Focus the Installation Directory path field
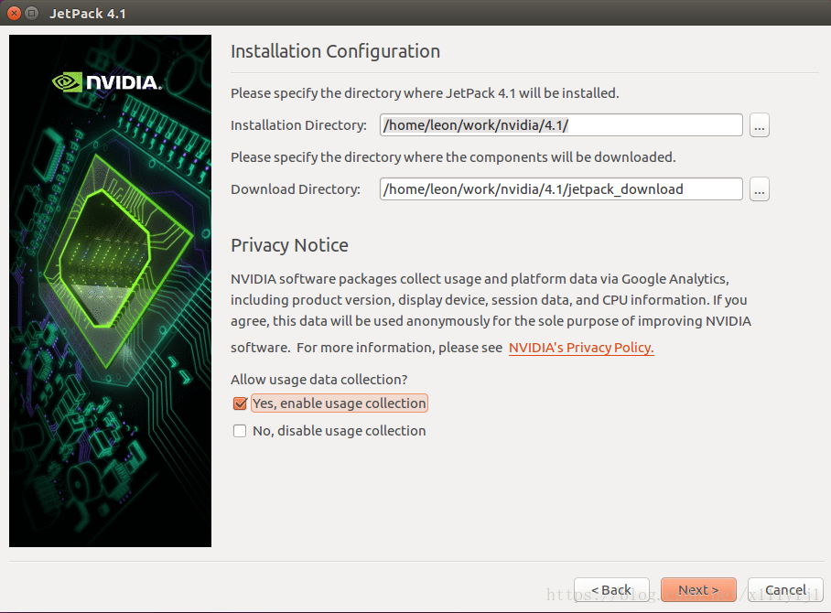Image resolution: width=831 pixels, height=613 pixels. [561, 125]
